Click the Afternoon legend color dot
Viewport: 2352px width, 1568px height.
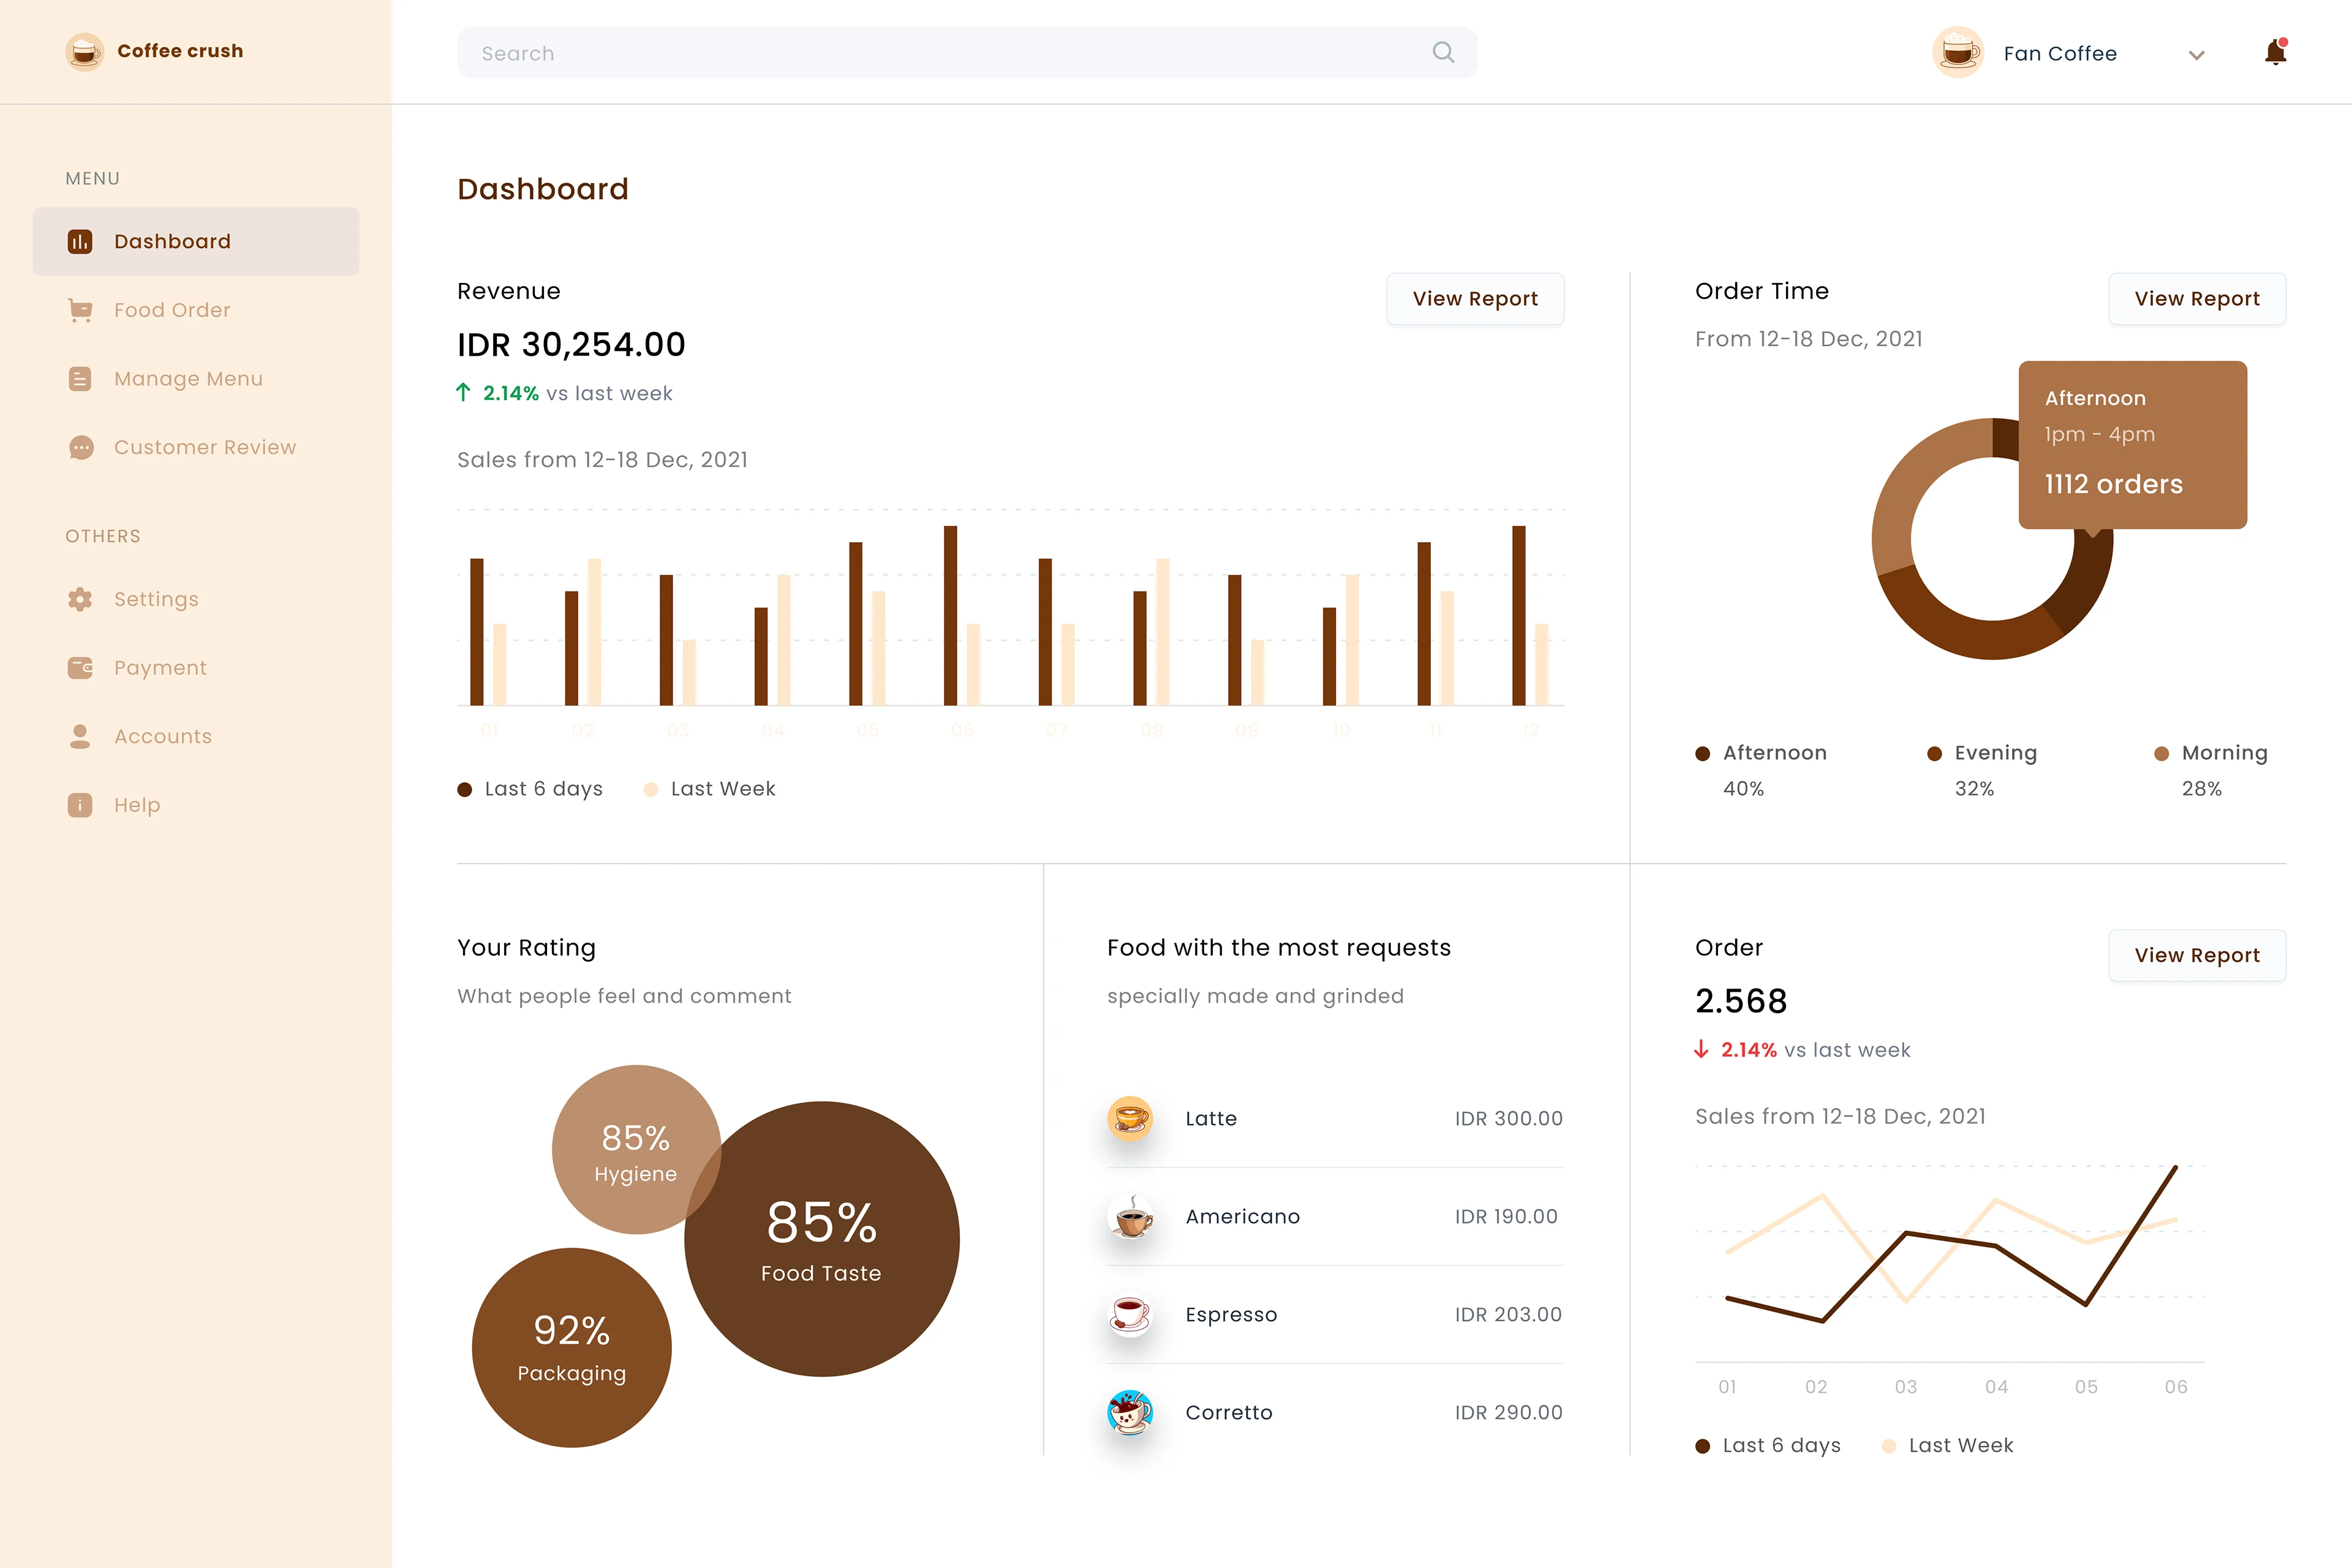point(1702,754)
